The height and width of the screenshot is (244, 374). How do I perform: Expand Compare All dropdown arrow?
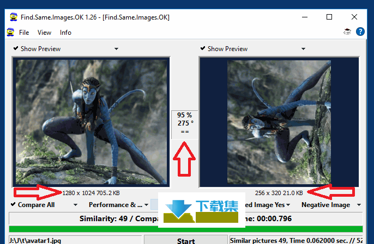coord(75,205)
